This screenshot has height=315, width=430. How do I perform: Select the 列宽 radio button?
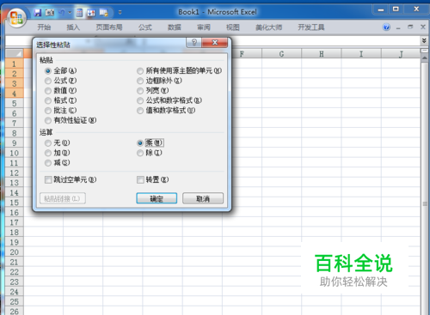(140, 91)
